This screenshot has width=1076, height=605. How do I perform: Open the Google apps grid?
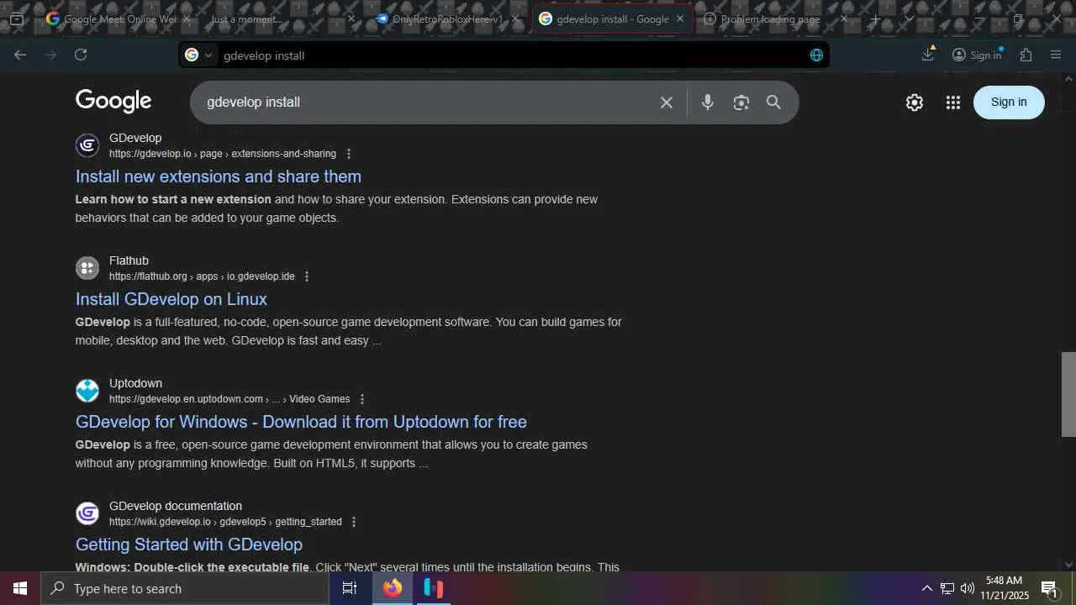click(952, 103)
